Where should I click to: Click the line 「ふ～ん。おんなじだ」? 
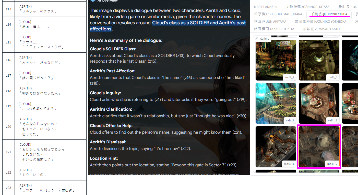coord(40,63)
